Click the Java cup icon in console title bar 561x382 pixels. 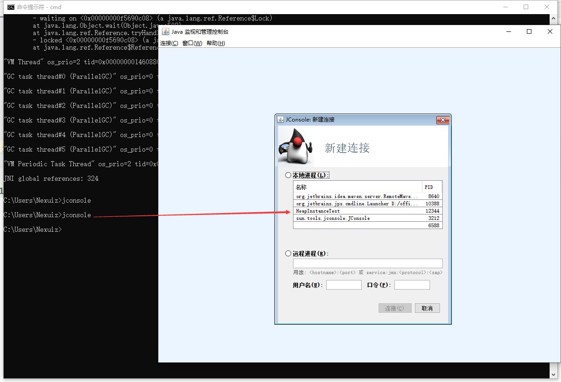tap(166, 31)
